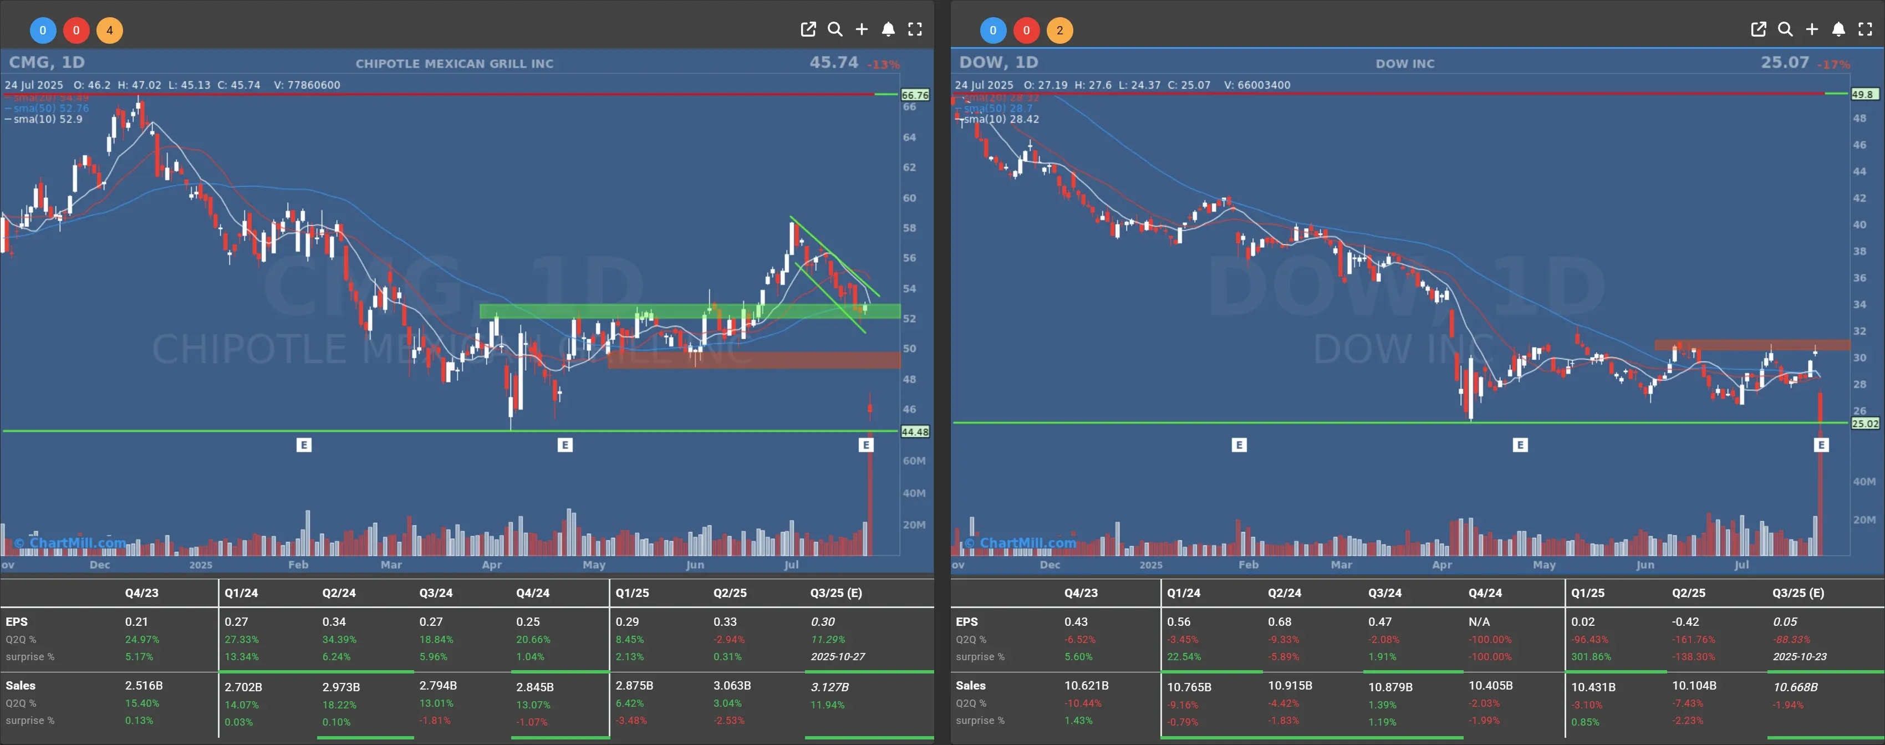This screenshot has width=1885, height=745.
Task: Click the latest earnings E marker on DOW chart
Action: 1821,445
